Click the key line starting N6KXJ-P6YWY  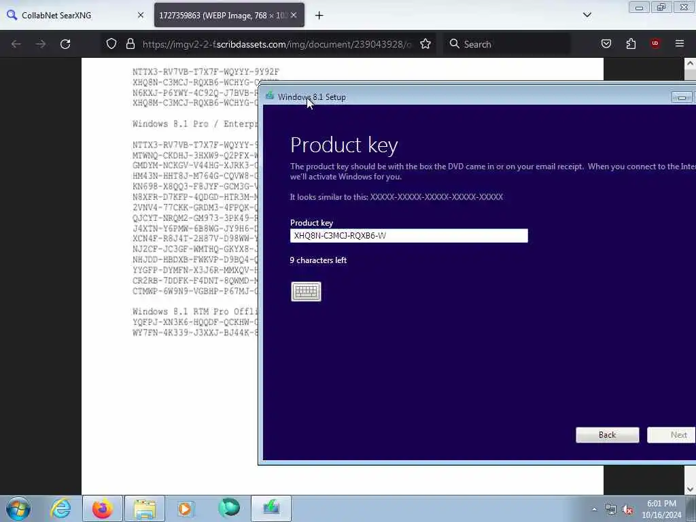pos(195,92)
